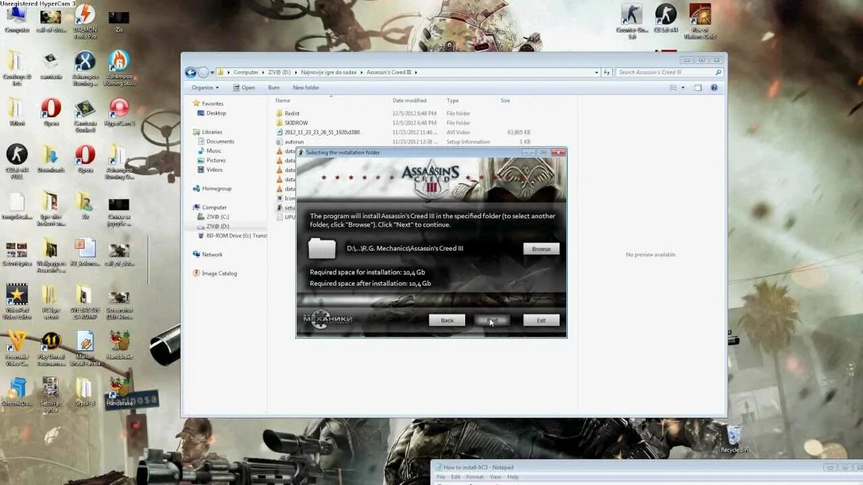863x485 pixels.
Task: Sort files by the Name column
Action: (282, 100)
